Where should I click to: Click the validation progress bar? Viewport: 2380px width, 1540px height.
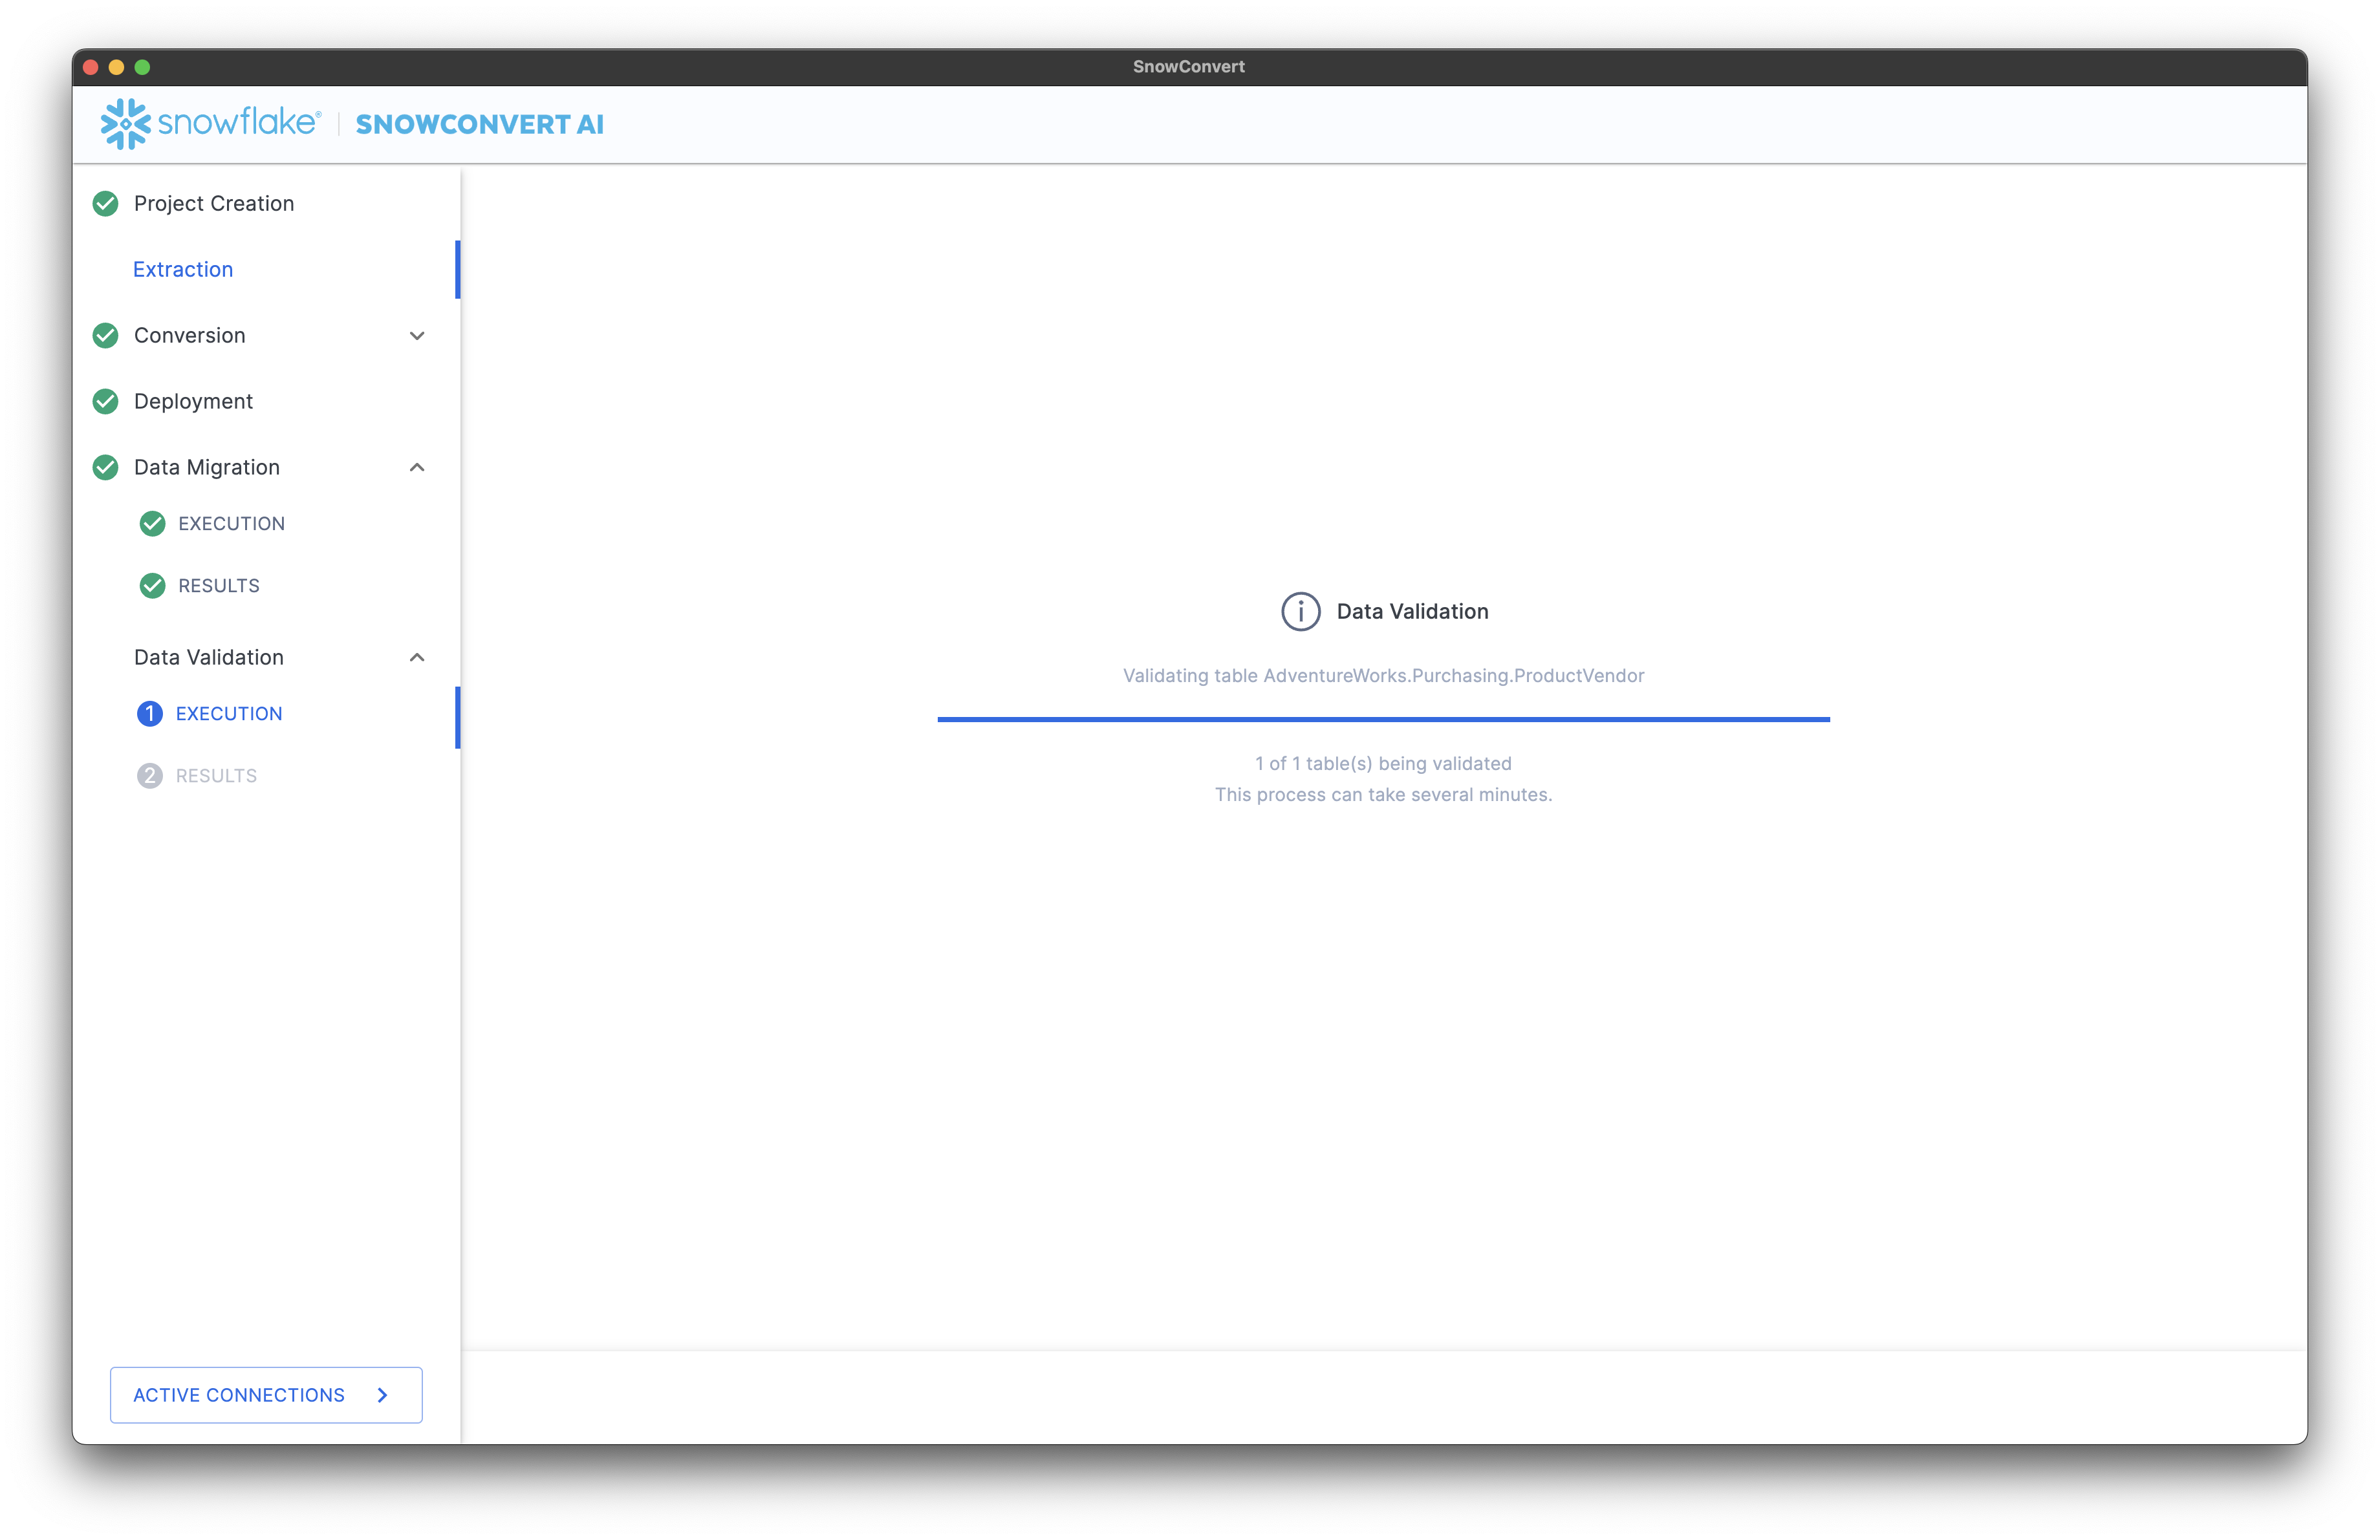click(1383, 720)
